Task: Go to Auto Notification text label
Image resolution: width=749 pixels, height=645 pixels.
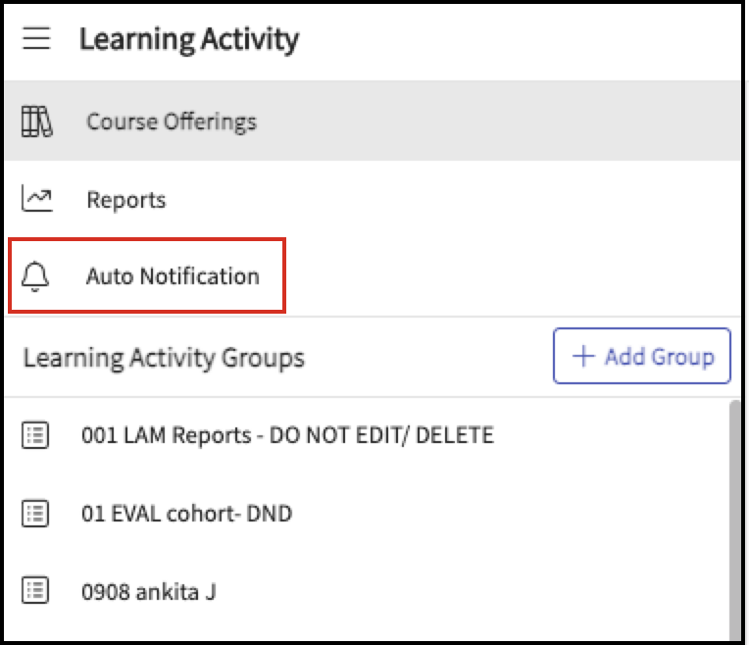Action: [x=173, y=276]
